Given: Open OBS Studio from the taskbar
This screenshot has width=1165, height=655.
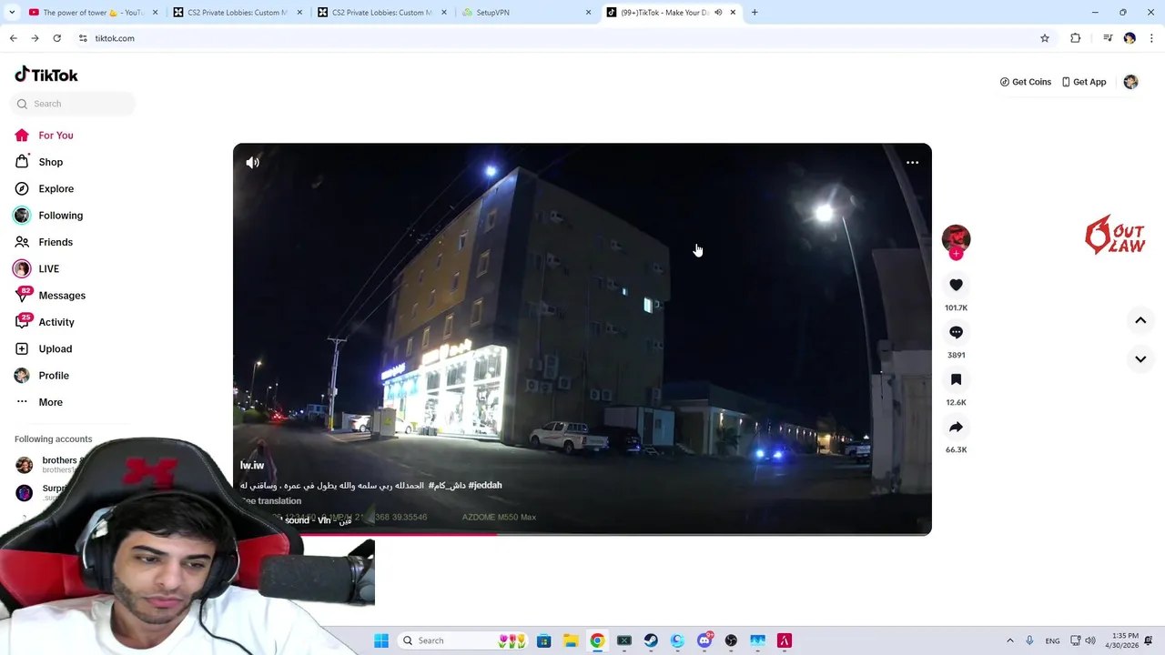Looking at the screenshot, I should 731,640.
